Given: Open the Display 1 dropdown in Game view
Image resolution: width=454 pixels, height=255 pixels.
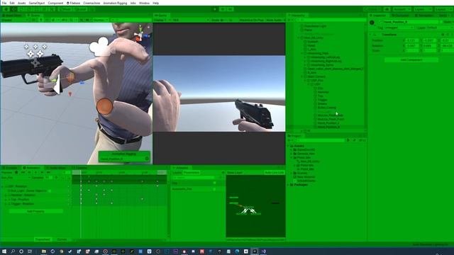Looking at the screenshot, I should (x=162, y=20).
